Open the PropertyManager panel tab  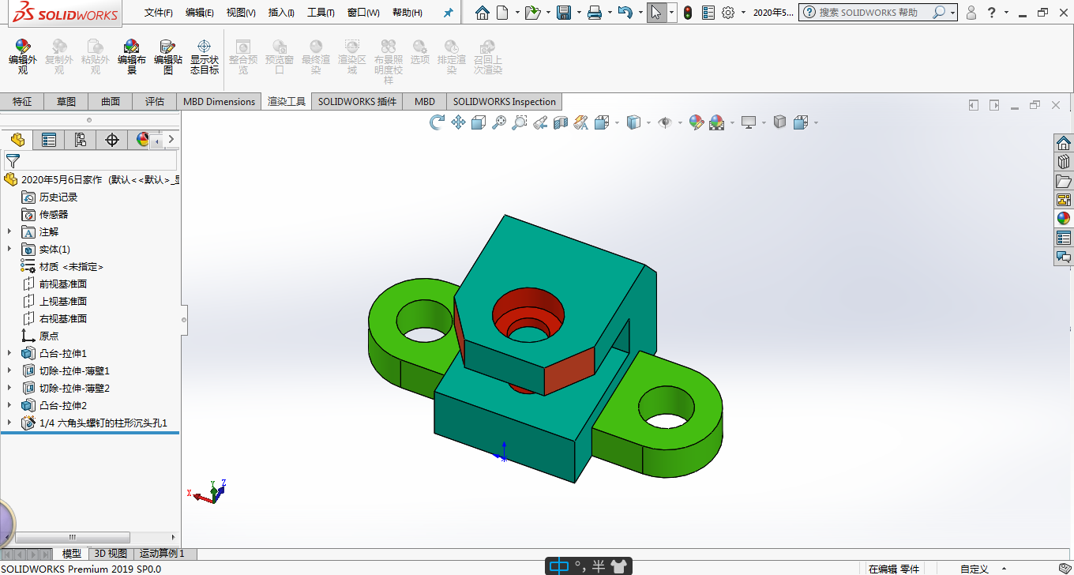[49, 140]
